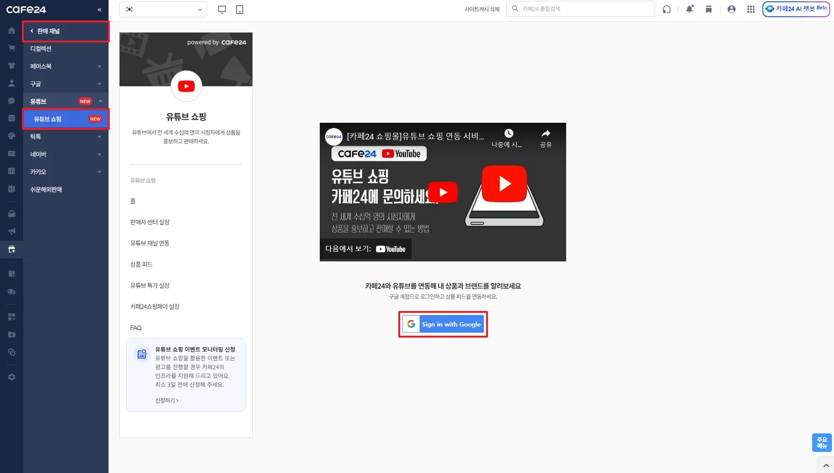Open the speech bubble messages icon
The width and height of the screenshot is (834, 473).
pos(12,101)
